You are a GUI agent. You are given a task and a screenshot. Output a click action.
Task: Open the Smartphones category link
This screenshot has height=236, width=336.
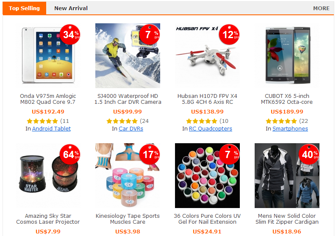pos(290,129)
